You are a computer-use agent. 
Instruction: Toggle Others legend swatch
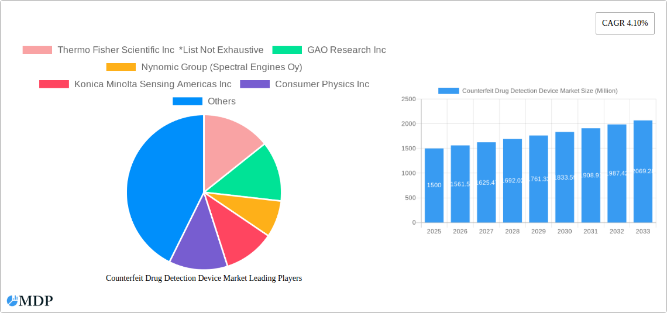187,101
